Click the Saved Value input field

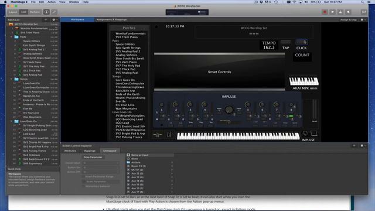coord(100,163)
